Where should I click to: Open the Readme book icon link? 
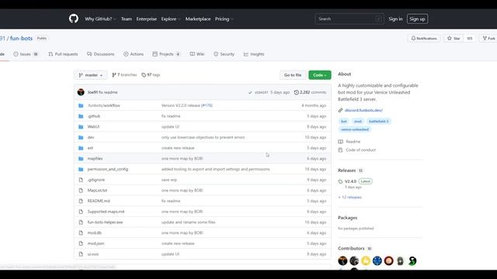[340, 141]
